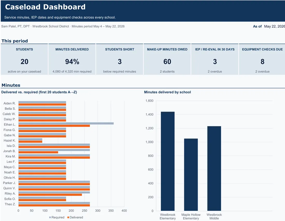Click the Make-Up Minutes Owed card
This screenshot has width=285, height=221.
point(167,59)
